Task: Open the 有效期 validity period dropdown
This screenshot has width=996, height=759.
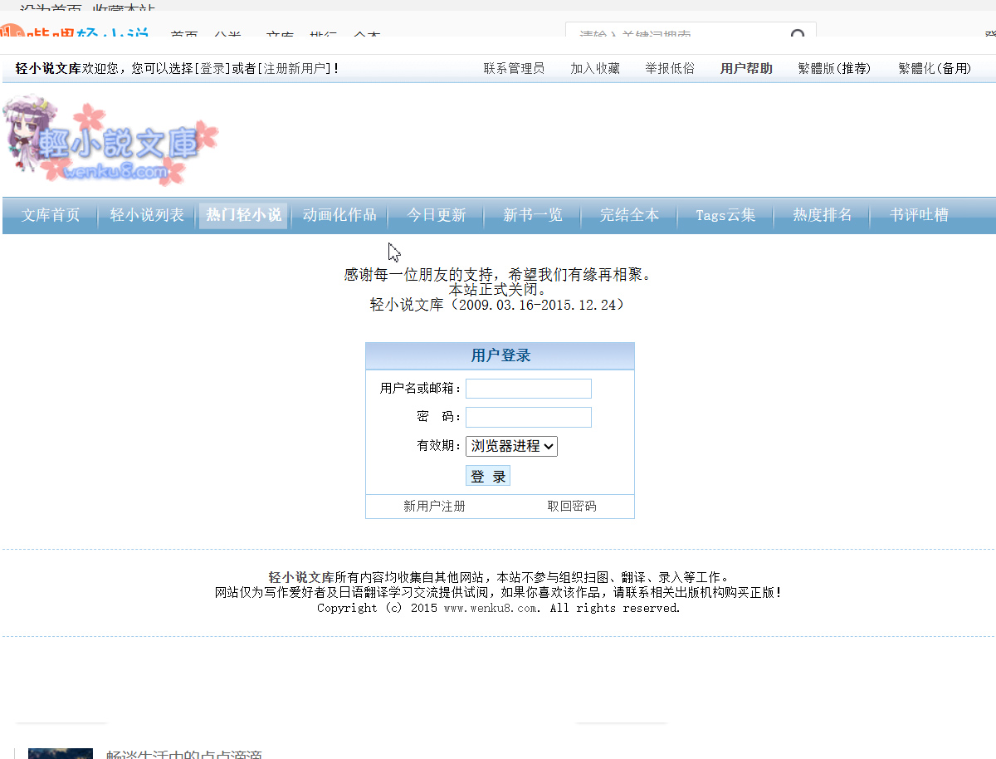Action: click(x=511, y=446)
